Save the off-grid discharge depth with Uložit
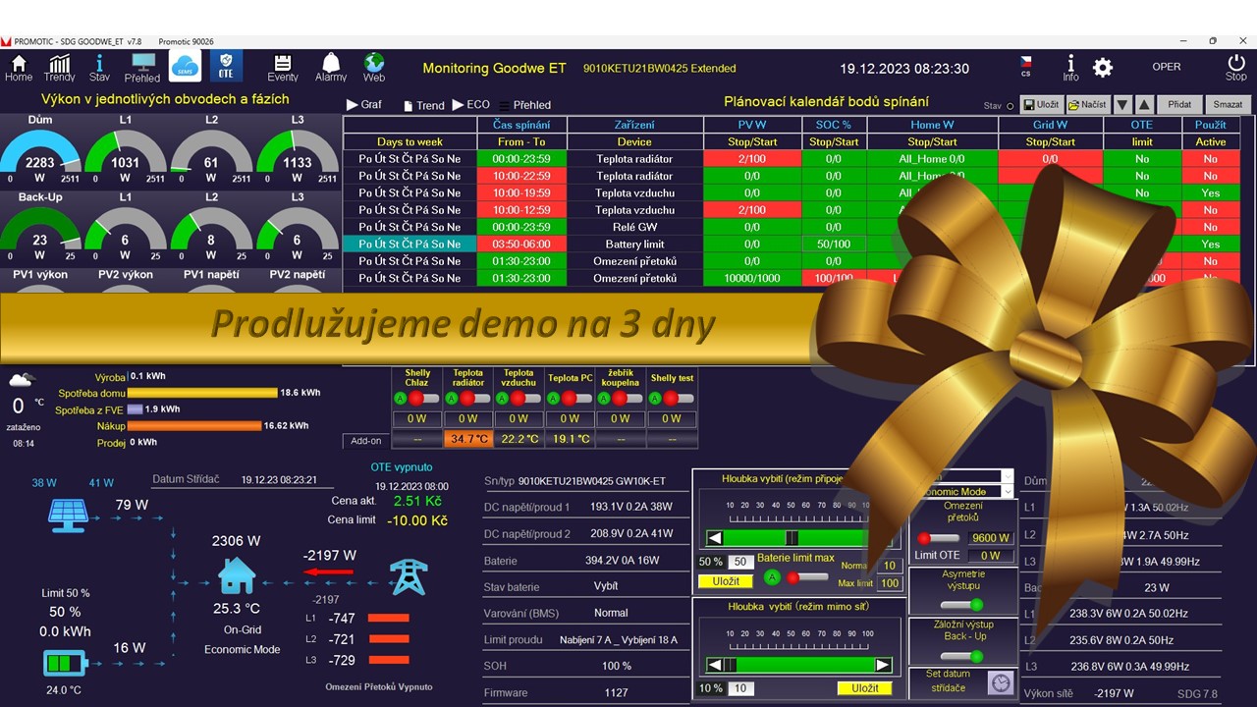 [864, 688]
